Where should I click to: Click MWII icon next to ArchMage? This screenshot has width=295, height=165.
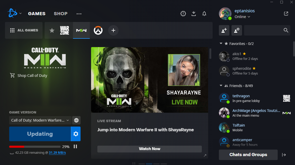pyautogui.click(x=287, y=113)
